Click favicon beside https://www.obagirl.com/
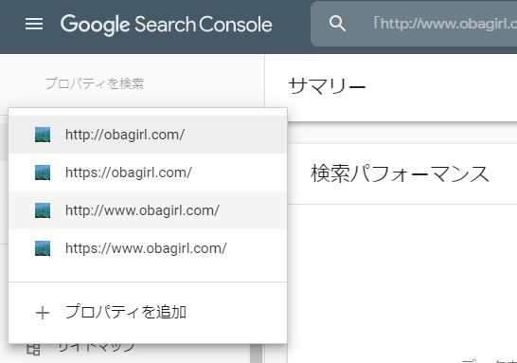This screenshot has width=517, height=363. click(43, 248)
